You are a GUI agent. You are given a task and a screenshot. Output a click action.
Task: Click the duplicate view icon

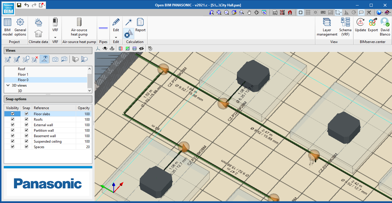(26, 59)
